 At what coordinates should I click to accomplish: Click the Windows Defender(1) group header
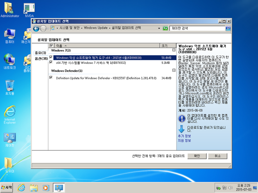click(67, 71)
